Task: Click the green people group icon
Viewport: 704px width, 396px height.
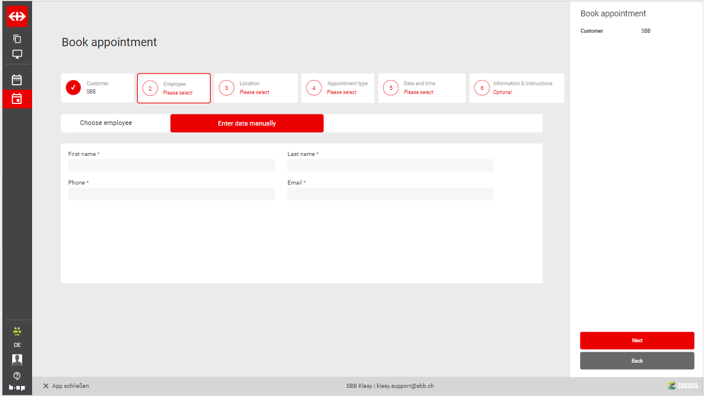Action: click(x=17, y=331)
